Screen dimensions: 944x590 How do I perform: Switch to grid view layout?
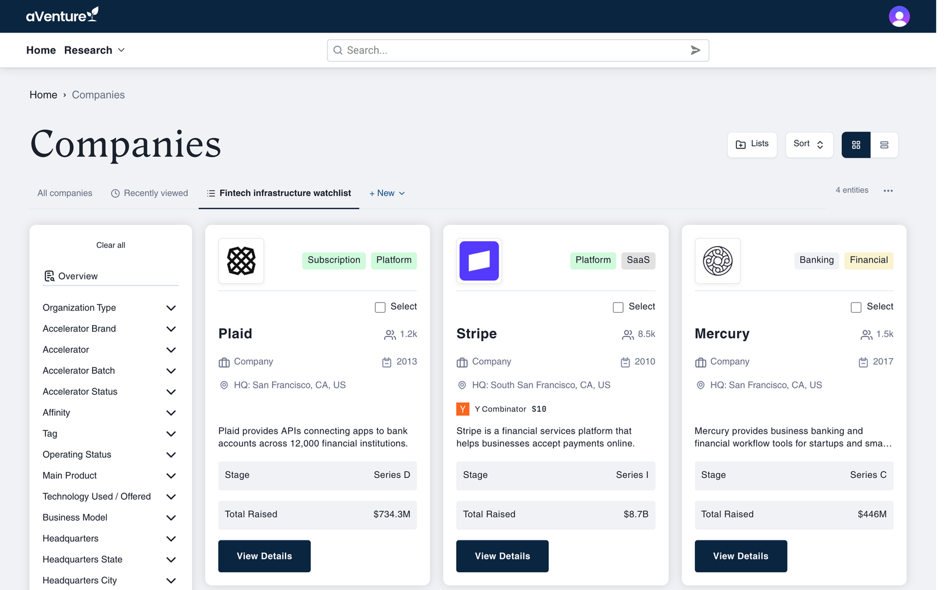pos(856,145)
